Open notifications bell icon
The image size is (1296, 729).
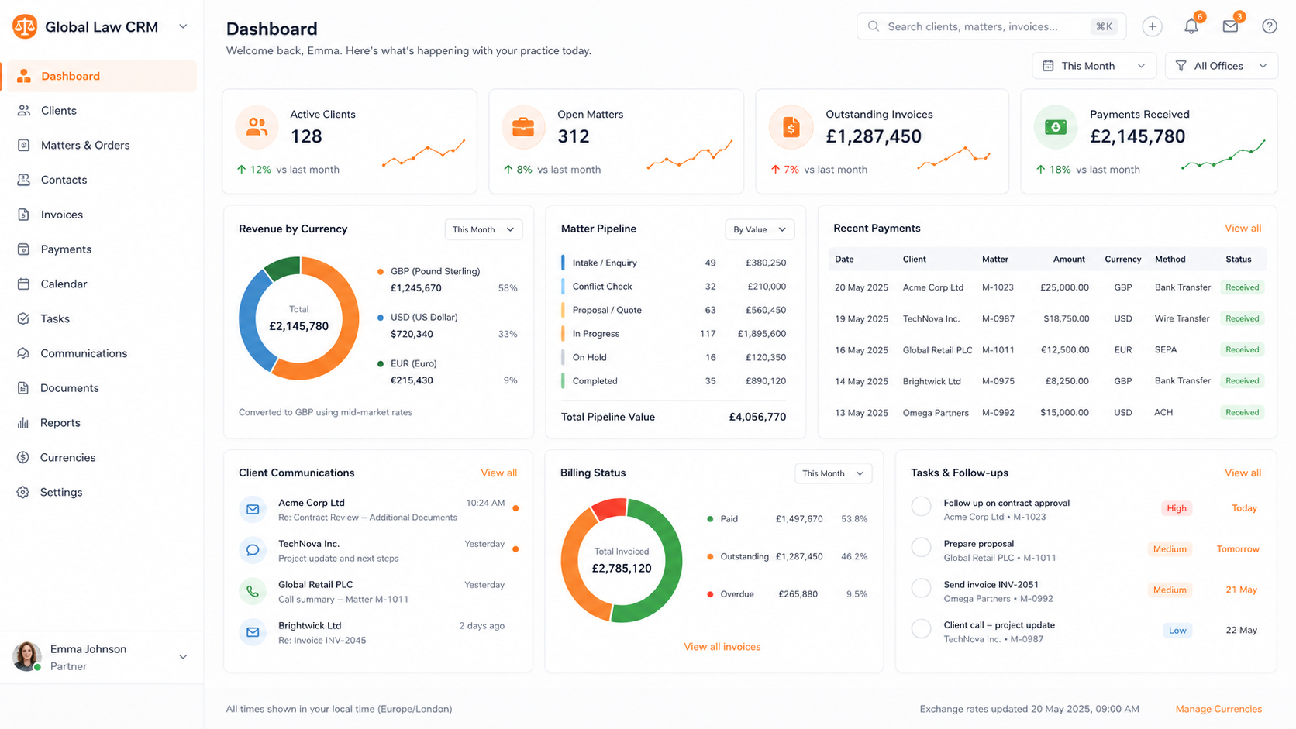click(1191, 26)
